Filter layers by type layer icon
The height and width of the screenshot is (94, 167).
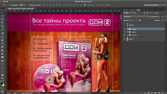[x=151, y=13]
